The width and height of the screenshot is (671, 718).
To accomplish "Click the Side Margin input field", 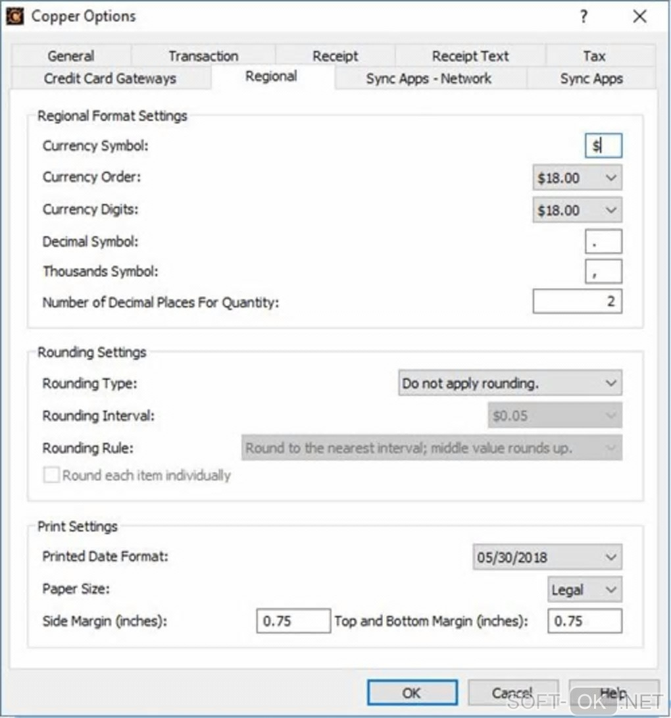I will 293,621.
